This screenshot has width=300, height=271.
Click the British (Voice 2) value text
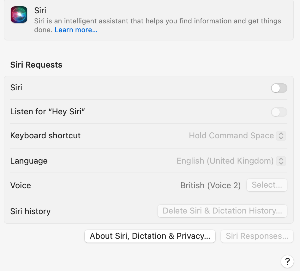coord(210,185)
